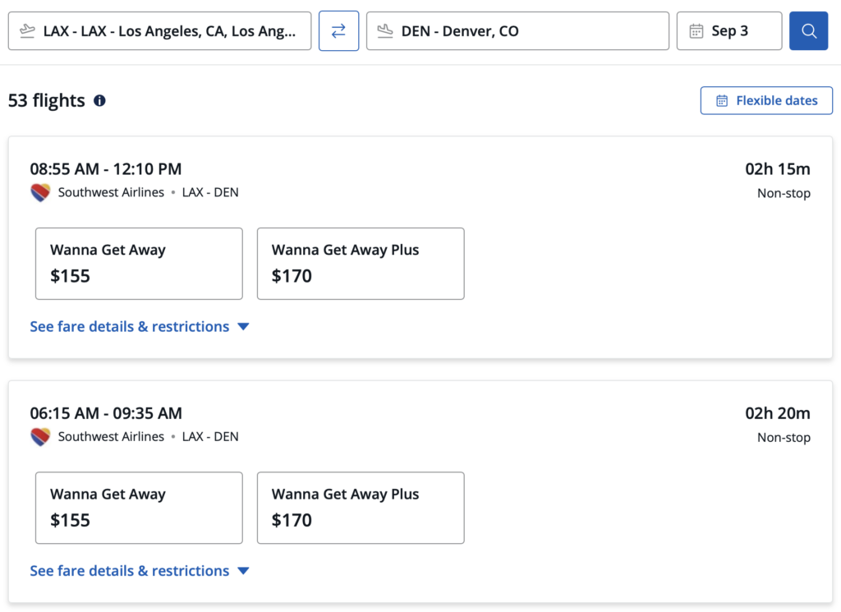The image size is (841, 612).
Task: Click the calendar icon on Flexible dates button
Action: pyautogui.click(x=721, y=100)
